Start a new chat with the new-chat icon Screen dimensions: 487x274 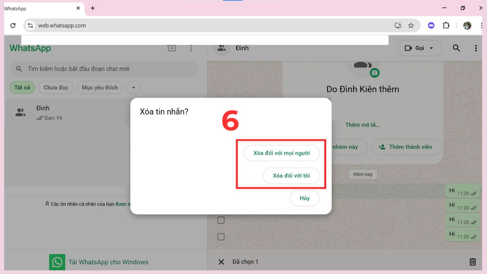coord(171,48)
